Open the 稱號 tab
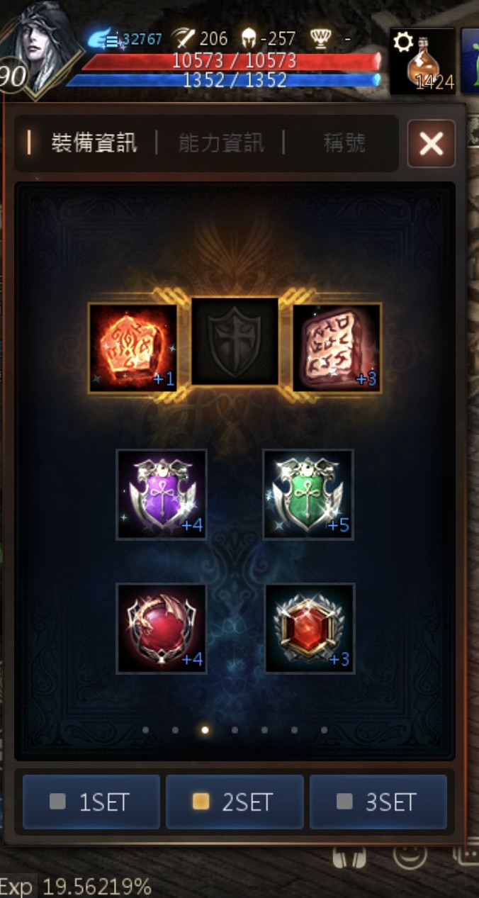 point(344,143)
